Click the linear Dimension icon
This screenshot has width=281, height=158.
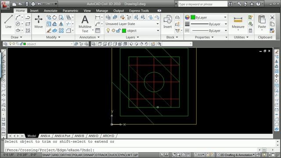[97, 18]
